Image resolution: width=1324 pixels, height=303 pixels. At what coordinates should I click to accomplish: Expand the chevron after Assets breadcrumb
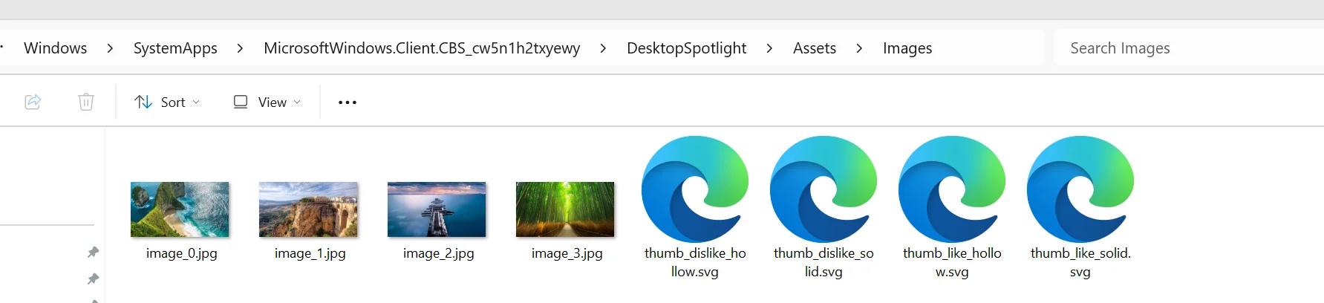point(859,48)
